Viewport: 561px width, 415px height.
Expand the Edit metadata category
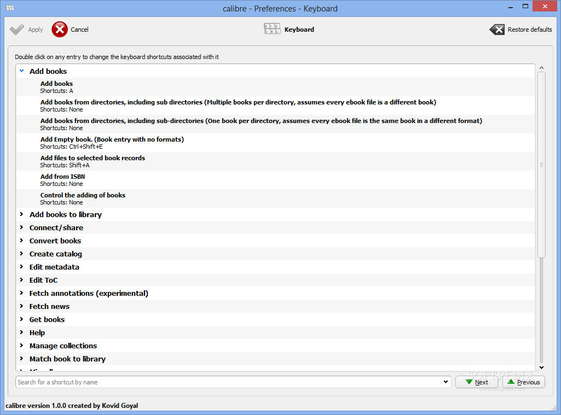click(x=22, y=267)
